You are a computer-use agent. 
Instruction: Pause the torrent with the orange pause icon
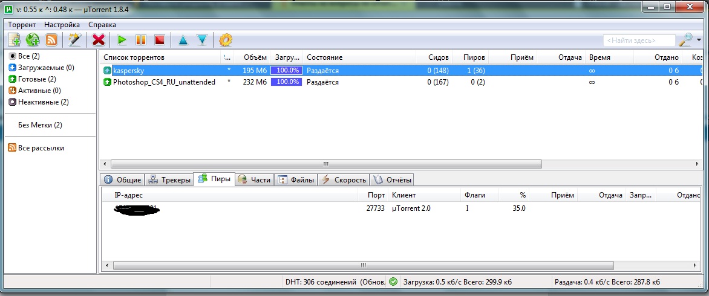click(141, 40)
